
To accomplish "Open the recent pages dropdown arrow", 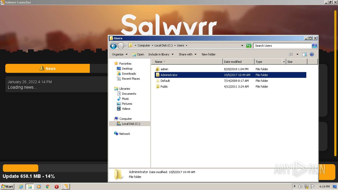I will (126, 46).
